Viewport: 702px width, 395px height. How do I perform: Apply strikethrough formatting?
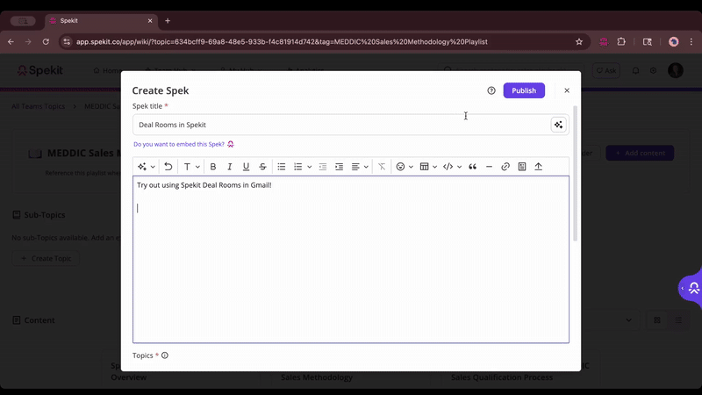tap(262, 167)
